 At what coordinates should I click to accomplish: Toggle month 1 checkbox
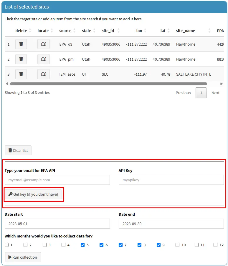coord(7,245)
